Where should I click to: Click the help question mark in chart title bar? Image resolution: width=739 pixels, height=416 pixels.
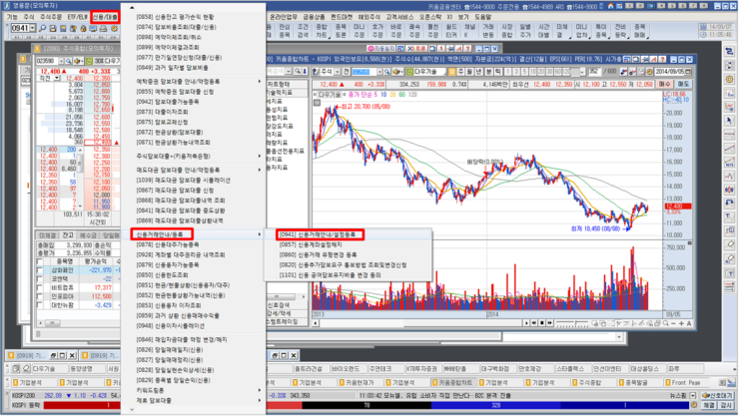pos(662,59)
